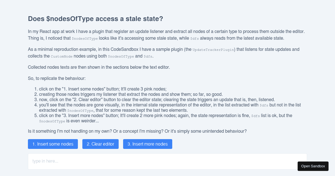The image size is (335, 176).
Task: Click the $dfs inline code in first paragraph
Action: [x=195, y=38]
